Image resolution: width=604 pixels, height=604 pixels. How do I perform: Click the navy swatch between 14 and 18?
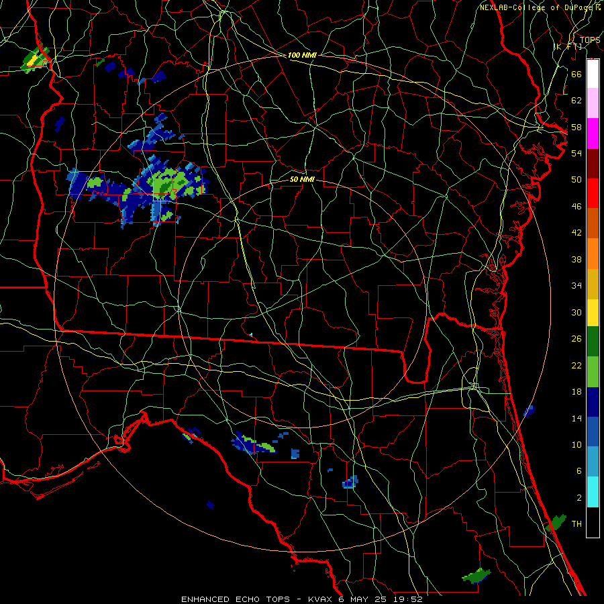click(593, 402)
